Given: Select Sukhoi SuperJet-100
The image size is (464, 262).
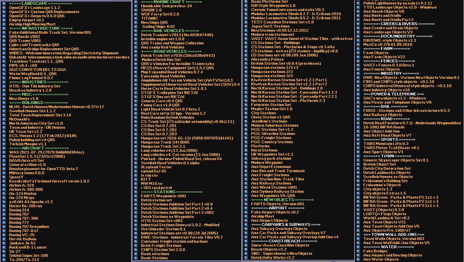Looking at the screenshot, I should [29, 255].
